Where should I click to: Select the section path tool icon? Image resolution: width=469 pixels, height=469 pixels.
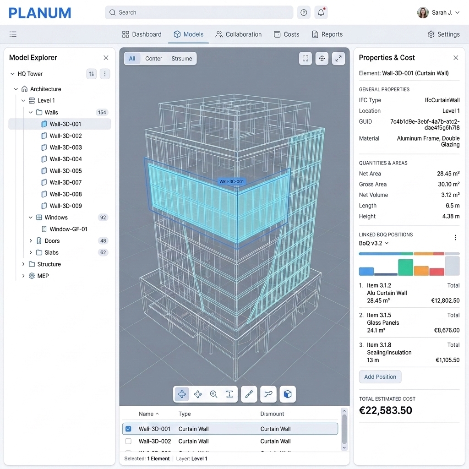click(268, 394)
